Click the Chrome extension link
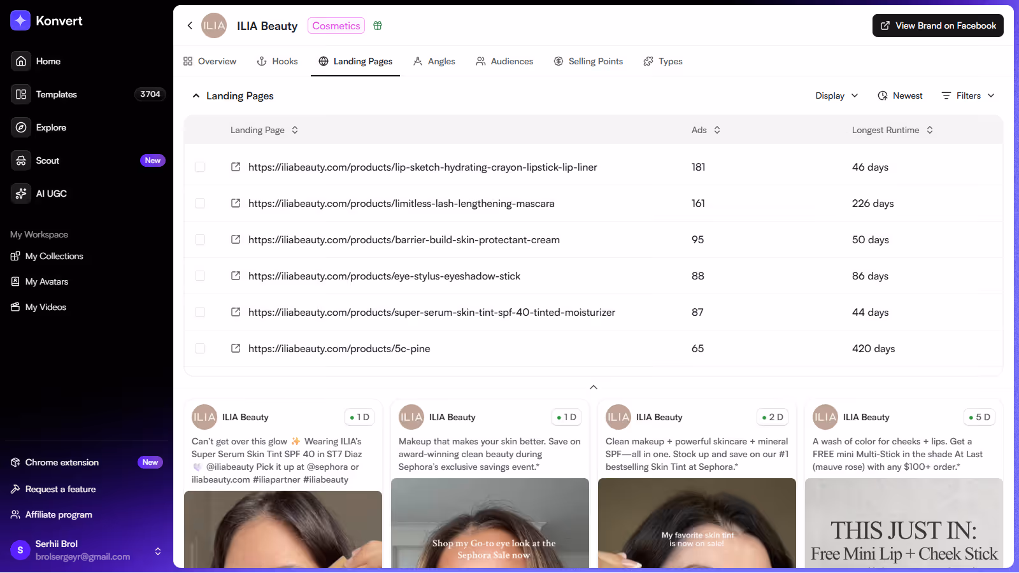 tap(62, 462)
